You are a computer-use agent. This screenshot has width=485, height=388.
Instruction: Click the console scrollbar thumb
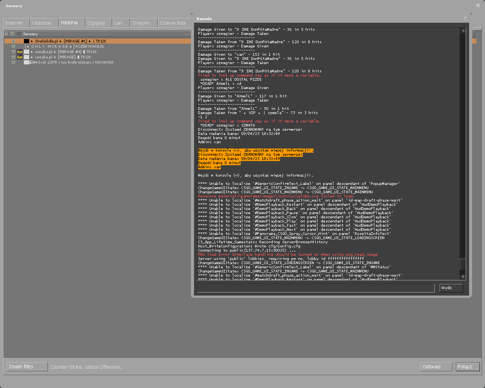[463, 264]
